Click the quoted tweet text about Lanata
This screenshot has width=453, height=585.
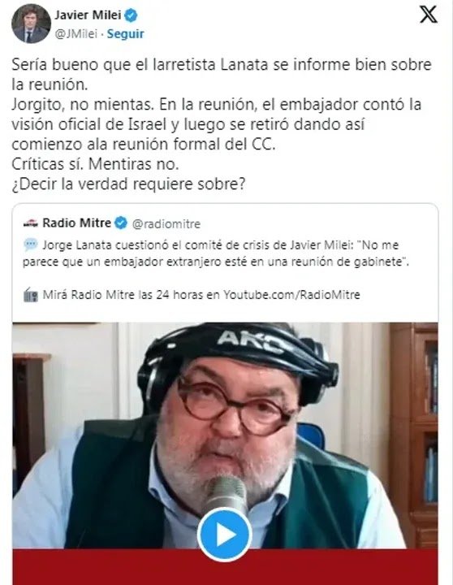216,253
